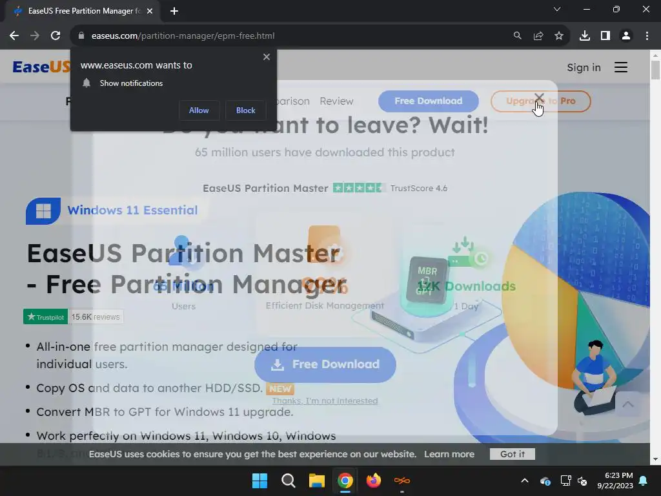Image resolution: width=661 pixels, height=496 pixels.
Task: Open the Chrome three-dot menu
Action: tap(647, 36)
